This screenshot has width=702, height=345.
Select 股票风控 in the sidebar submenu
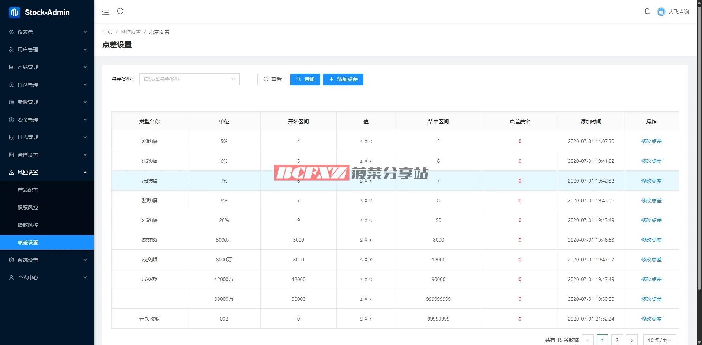point(28,207)
